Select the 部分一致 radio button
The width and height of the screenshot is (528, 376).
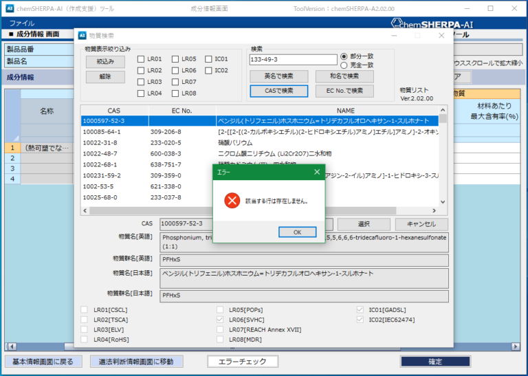click(344, 56)
